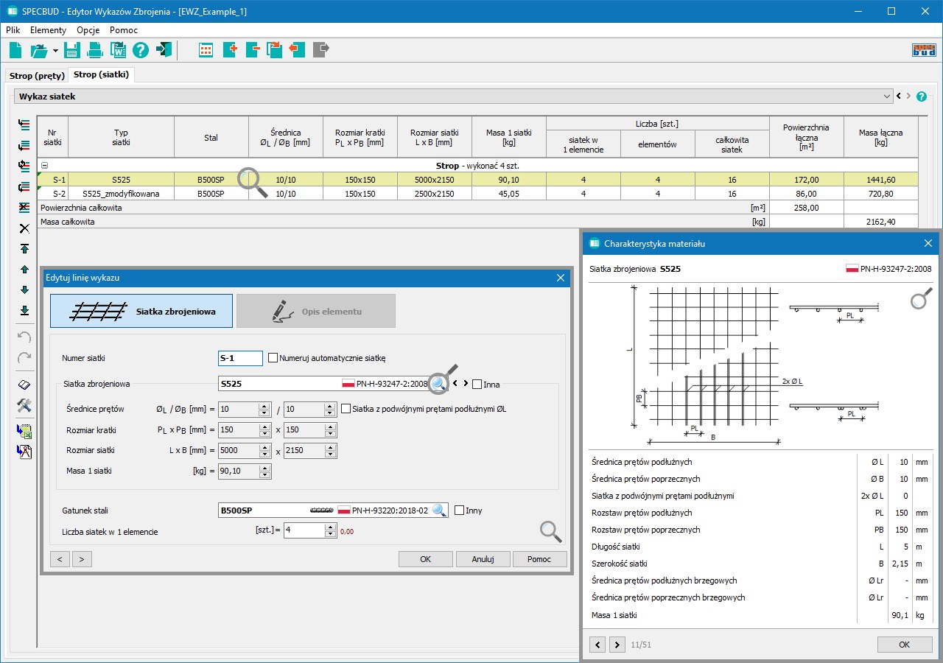The height and width of the screenshot is (663, 943).
Task: Expand the 'Wykaz siatek' dropdown
Action: click(886, 97)
